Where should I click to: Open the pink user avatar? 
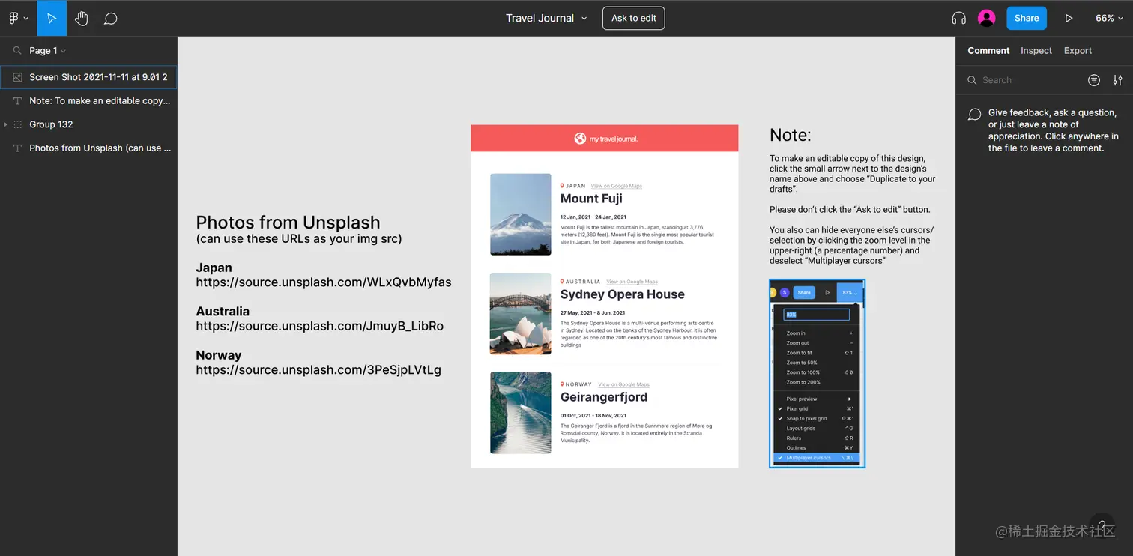coord(987,18)
